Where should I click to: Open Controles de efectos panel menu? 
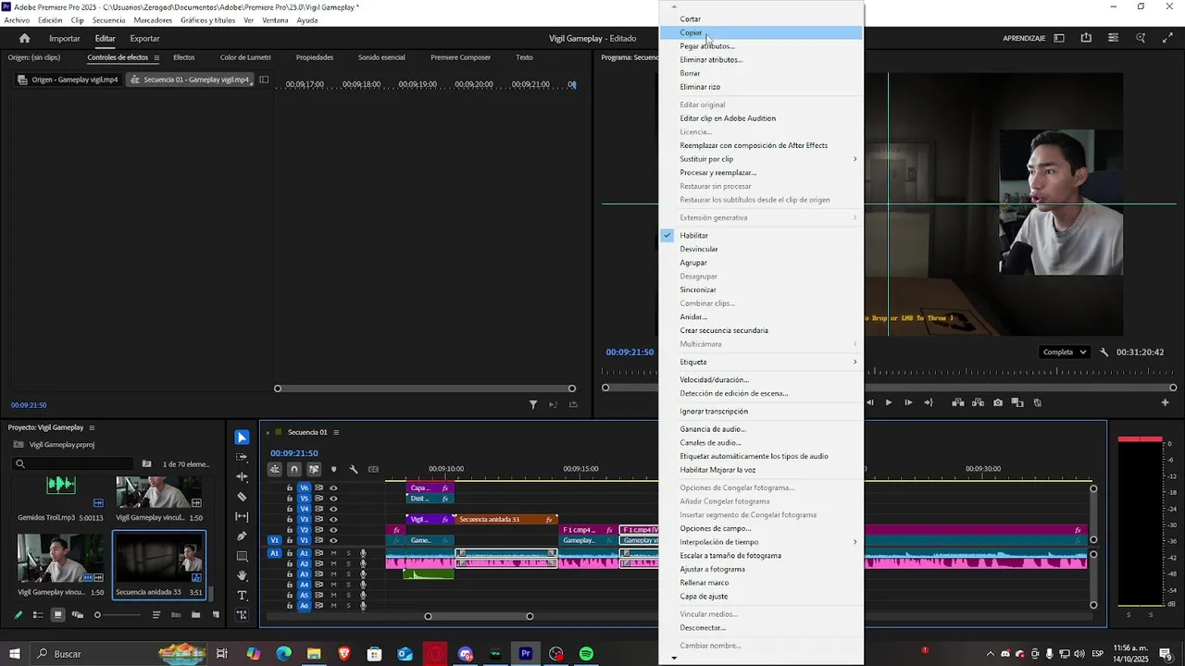pyautogui.click(x=156, y=57)
